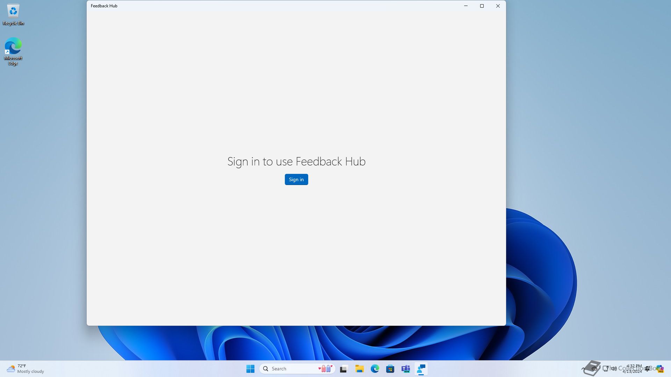Image resolution: width=671 pixels, height=377 pixels.
Task: Open File Explorer from the taskbar
Action: click(x=360, y=369)
